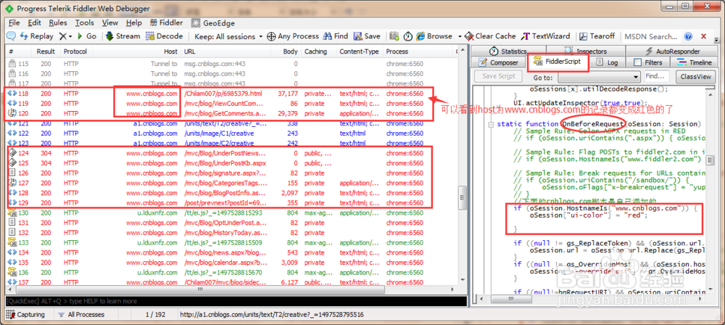Viewport: 725px width, 325px height.
Task: Open the Help menu
Action: coord(133,22)
